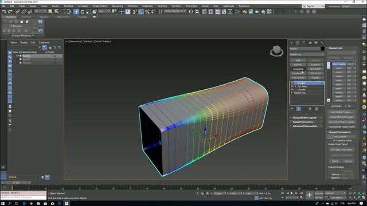Open the Motion command panel tab

(310, 43)
